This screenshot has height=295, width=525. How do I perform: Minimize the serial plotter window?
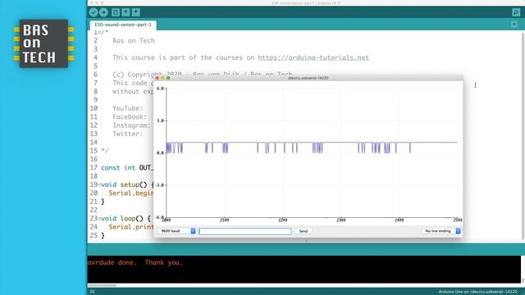click(x=162, y=78)
